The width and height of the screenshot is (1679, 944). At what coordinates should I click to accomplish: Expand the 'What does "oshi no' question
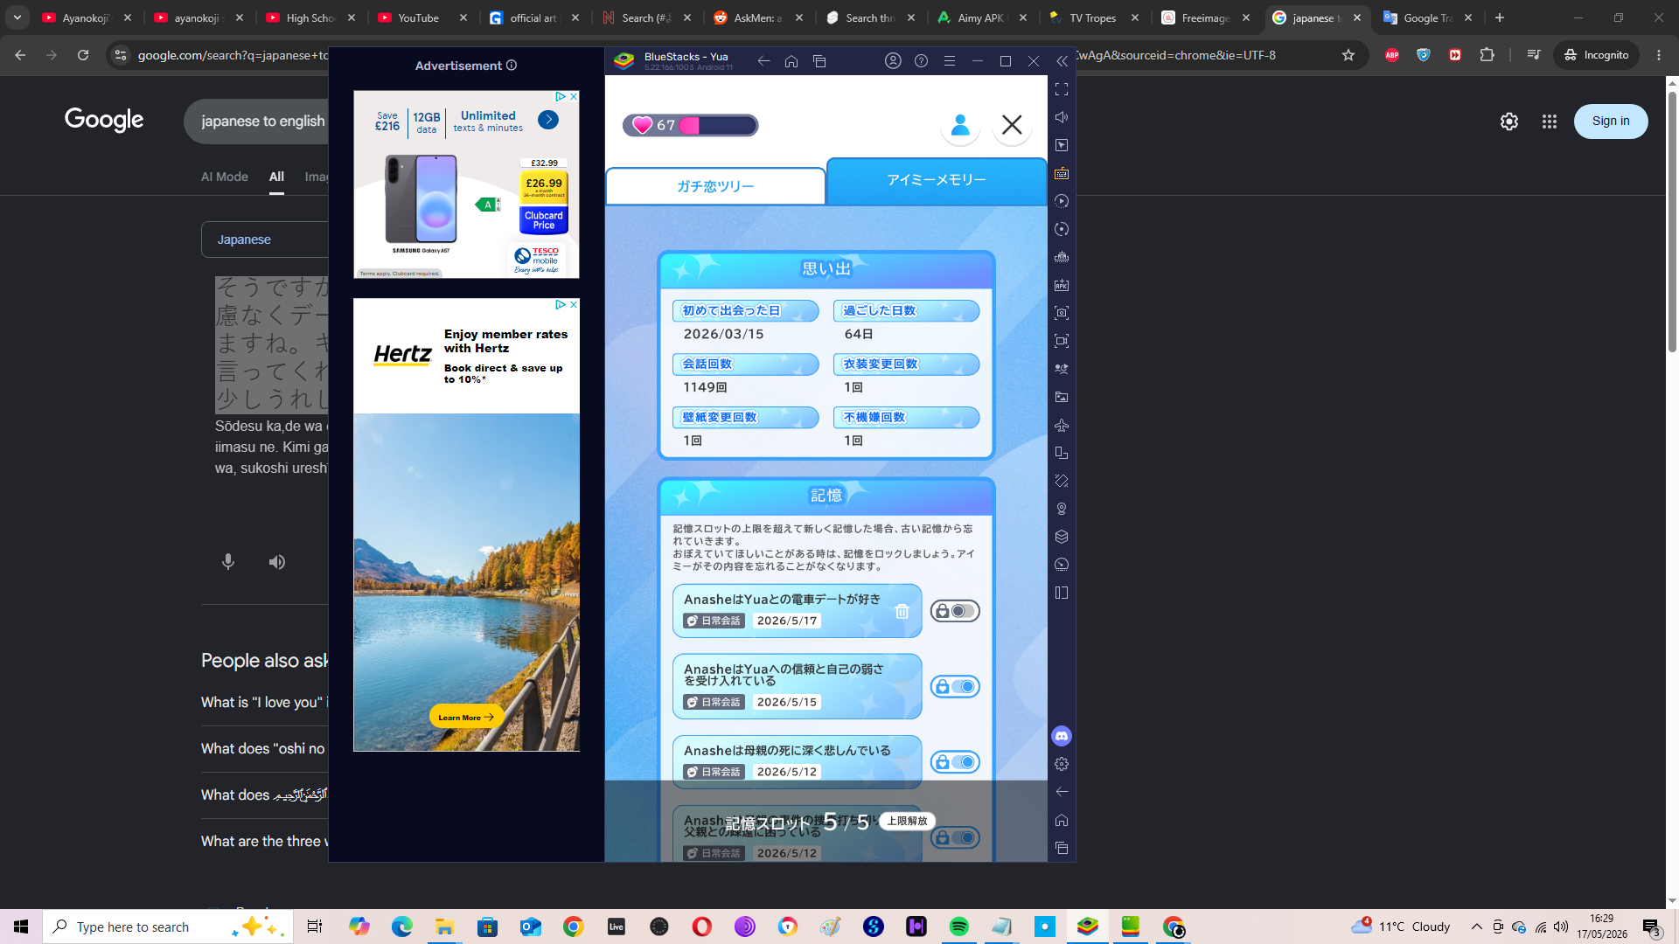264,748
